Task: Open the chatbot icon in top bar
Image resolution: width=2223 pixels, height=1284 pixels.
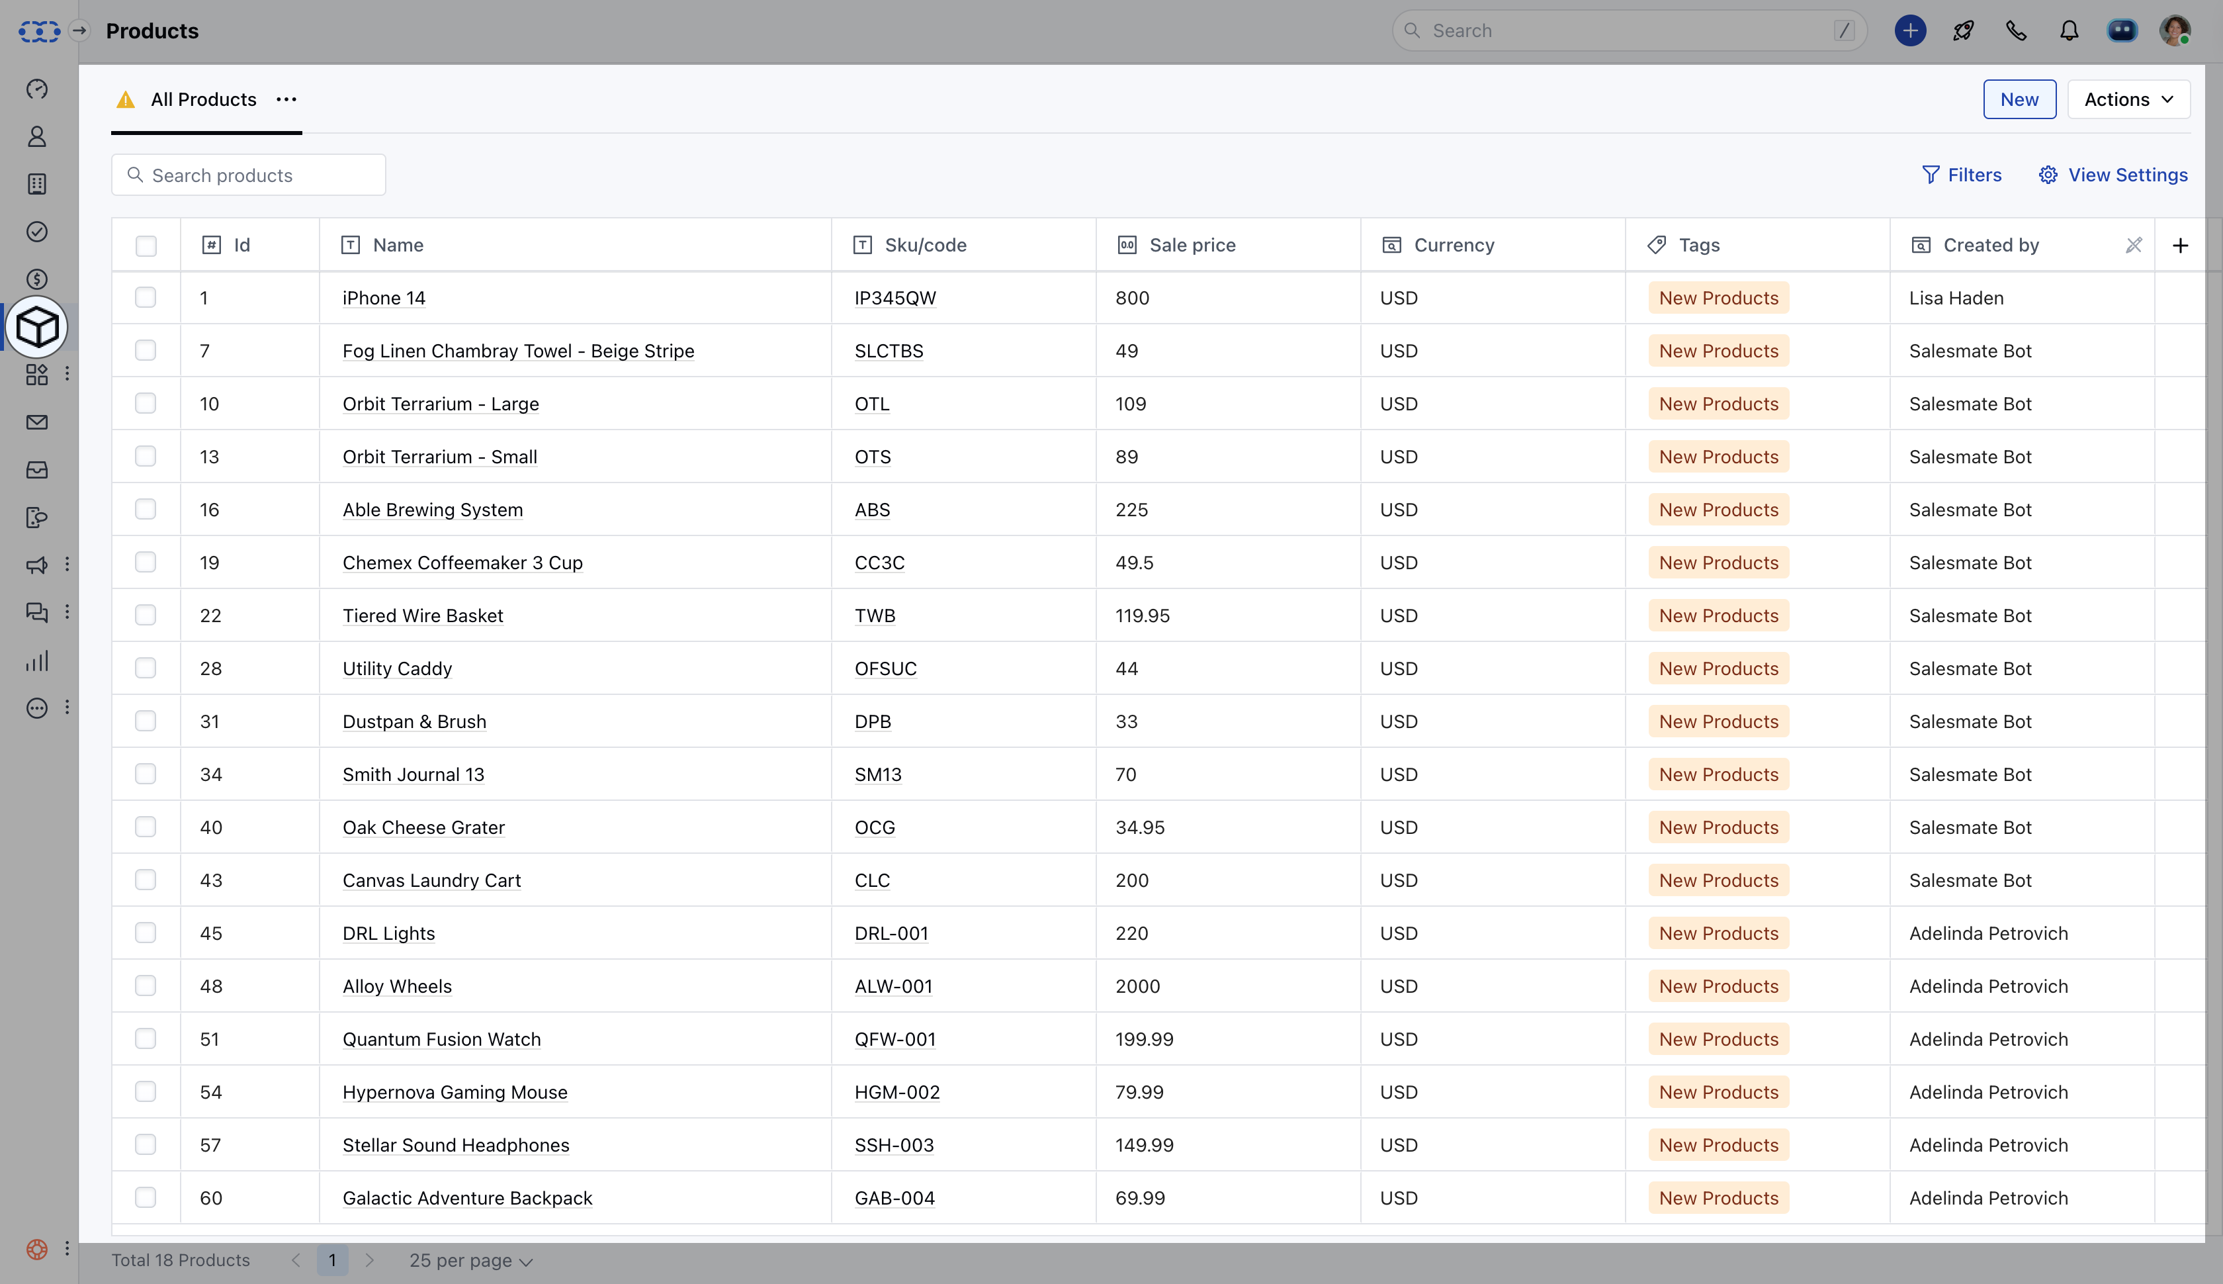Action: [x=2122, y=31]
